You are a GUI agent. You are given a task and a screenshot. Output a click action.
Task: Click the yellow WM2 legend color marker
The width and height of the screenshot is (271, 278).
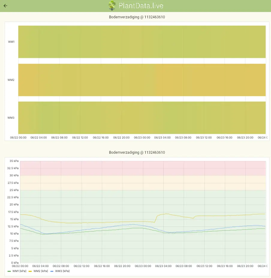[x=30, y=271]
